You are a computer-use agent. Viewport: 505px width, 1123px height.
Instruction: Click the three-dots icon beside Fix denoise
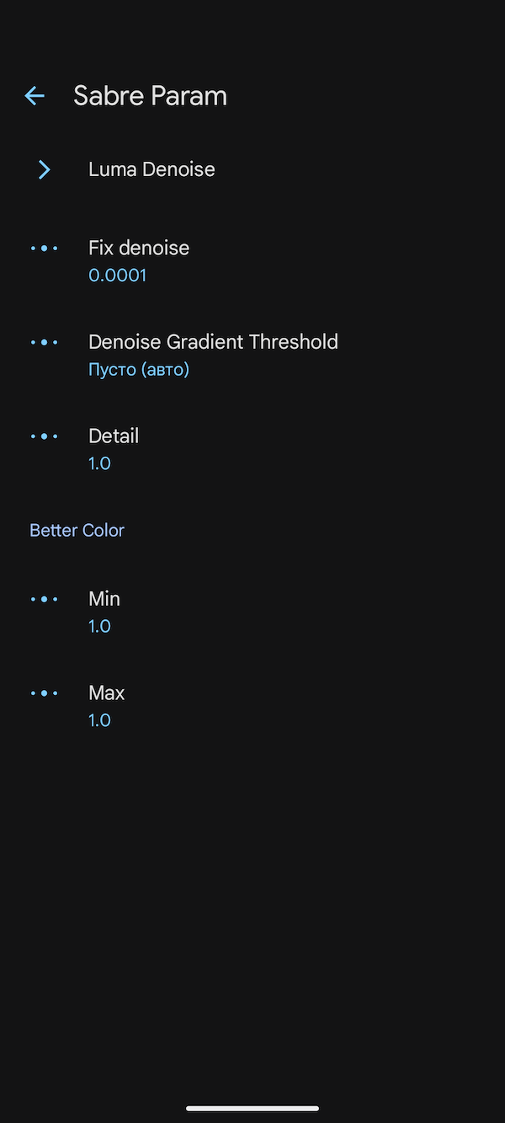(x=44, y=248)
